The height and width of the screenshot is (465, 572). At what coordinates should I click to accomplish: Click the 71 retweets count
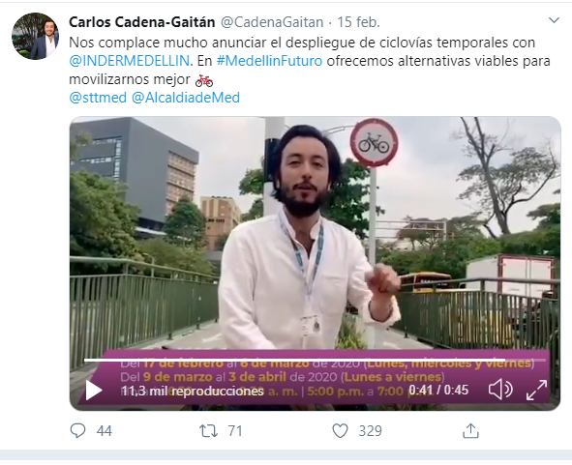235,431
